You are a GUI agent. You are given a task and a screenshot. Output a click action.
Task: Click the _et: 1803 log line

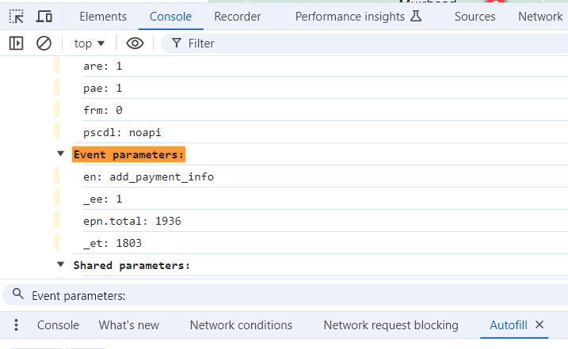coord(112,243)
